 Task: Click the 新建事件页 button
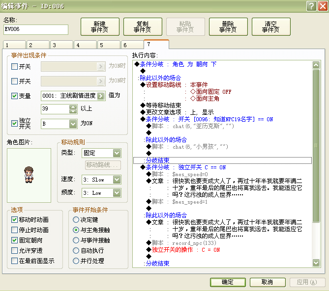point(100,27)
